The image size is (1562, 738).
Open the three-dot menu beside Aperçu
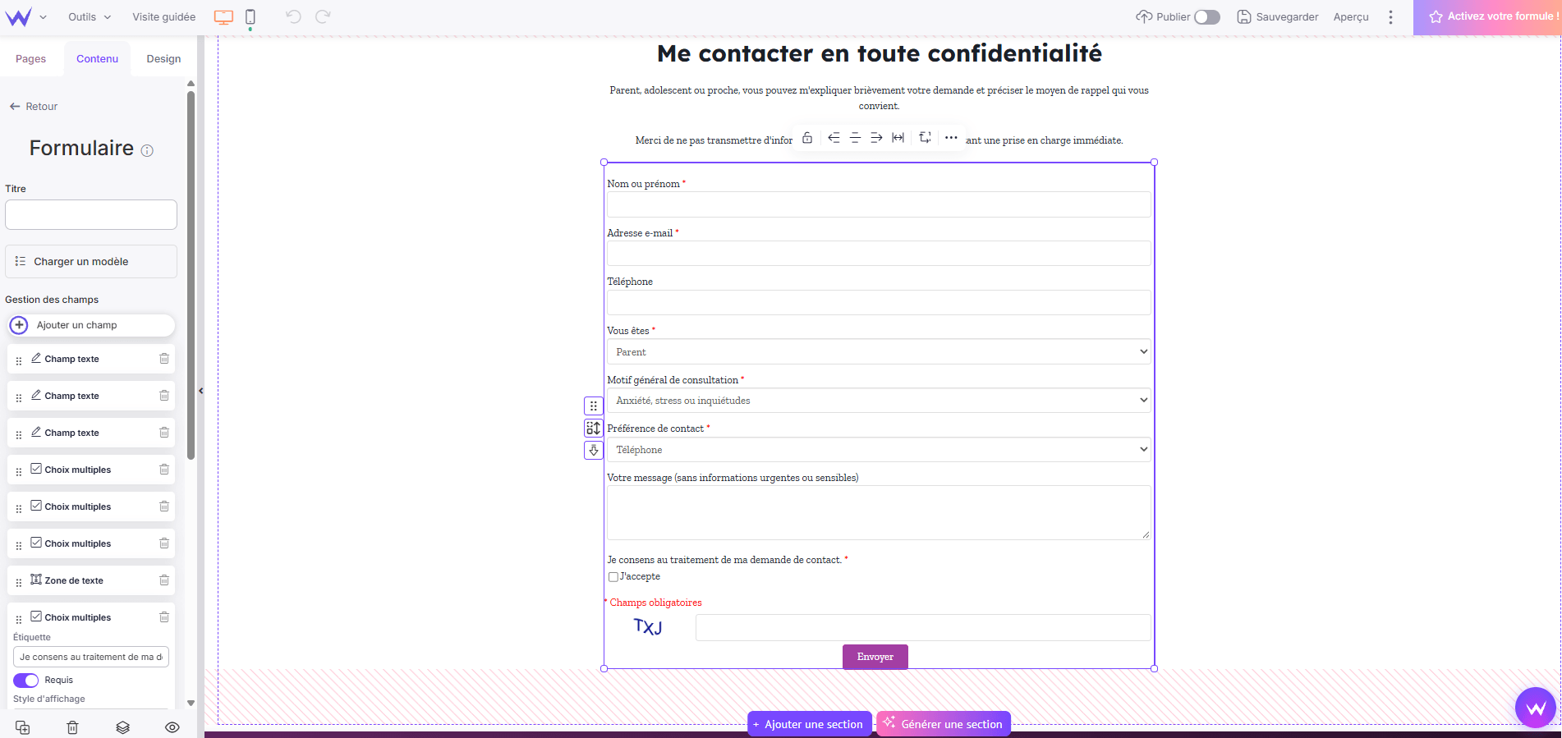[x=1390, y=17]
